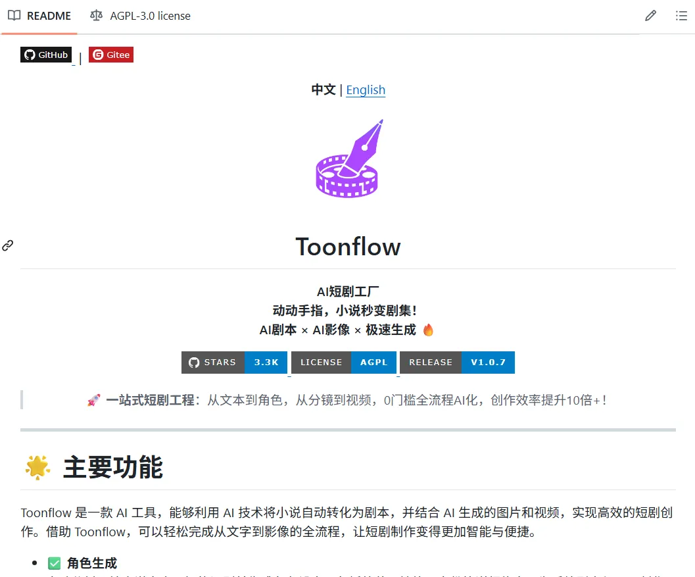The image size is (695, 577).
Task: Click the green checkmark next to 角色生成
Action: click(54, 563)
